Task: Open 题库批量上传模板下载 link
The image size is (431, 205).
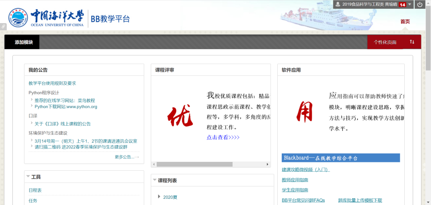Action: (x=360, y=200)
